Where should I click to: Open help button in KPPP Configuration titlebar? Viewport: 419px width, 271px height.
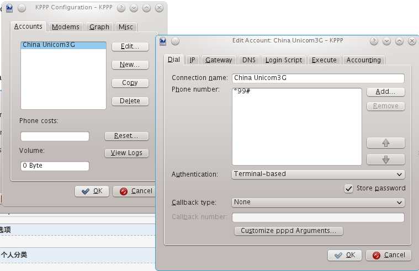pos(121,8)
